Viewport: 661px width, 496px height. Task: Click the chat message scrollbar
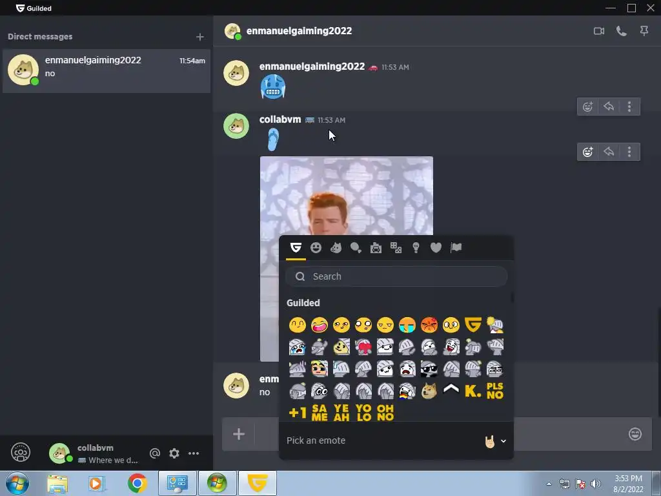[659, 363]
